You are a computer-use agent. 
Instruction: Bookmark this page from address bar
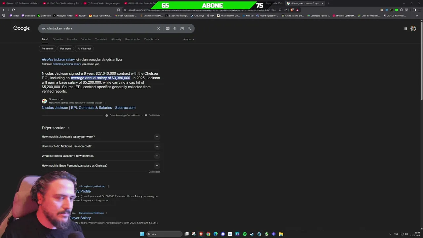click(118, 10)
